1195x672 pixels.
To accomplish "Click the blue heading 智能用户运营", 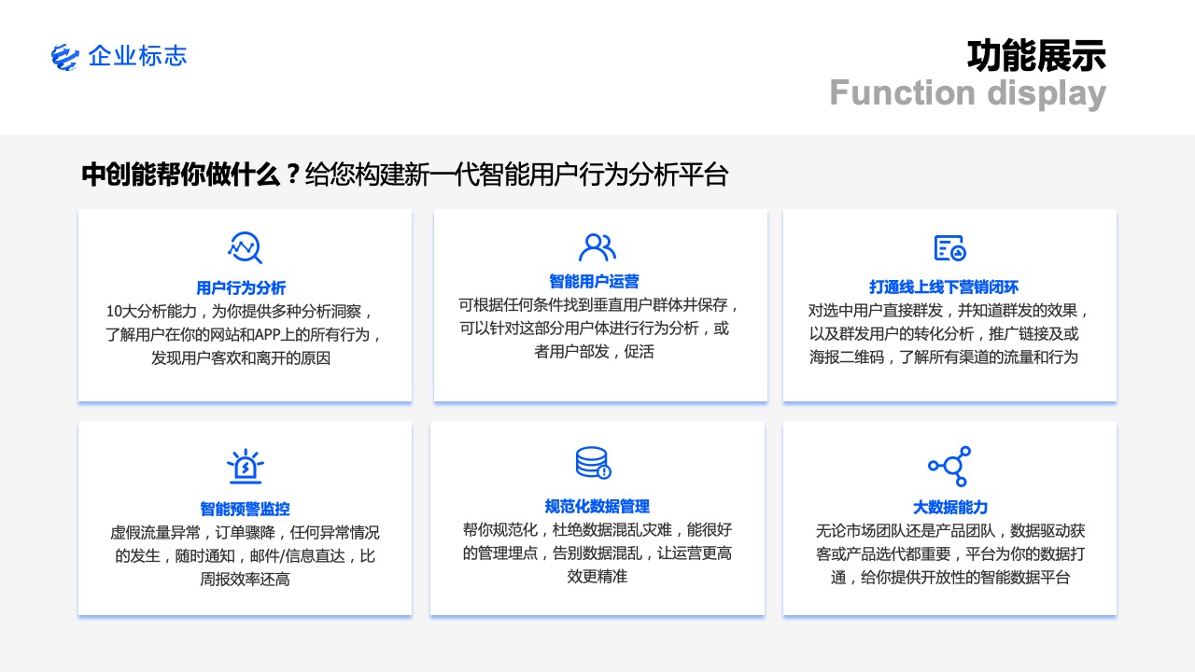I will pyautogui.click(x=594, y=281).
